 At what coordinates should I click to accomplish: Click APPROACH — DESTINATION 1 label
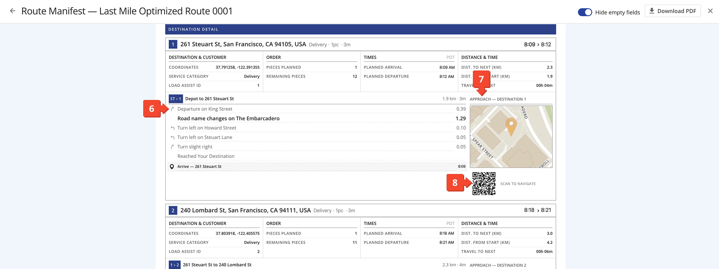[498, 99]
